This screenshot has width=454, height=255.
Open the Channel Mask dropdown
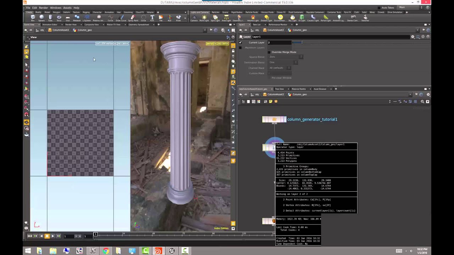(279, 68)
